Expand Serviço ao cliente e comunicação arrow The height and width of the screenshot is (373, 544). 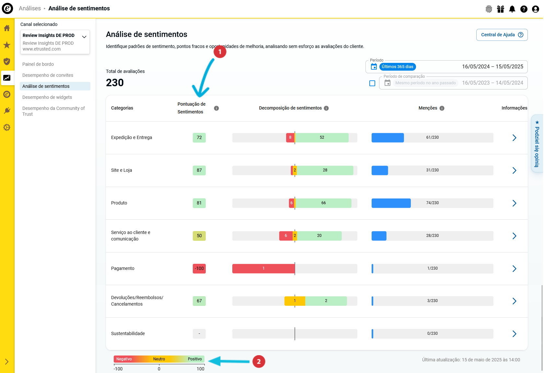pos(514,236)
